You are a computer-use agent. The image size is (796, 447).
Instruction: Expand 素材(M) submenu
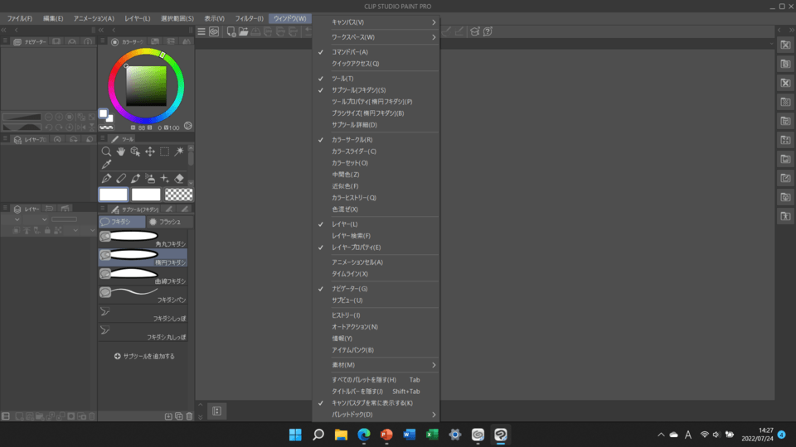pyautogui.click(x=376, y=365)
